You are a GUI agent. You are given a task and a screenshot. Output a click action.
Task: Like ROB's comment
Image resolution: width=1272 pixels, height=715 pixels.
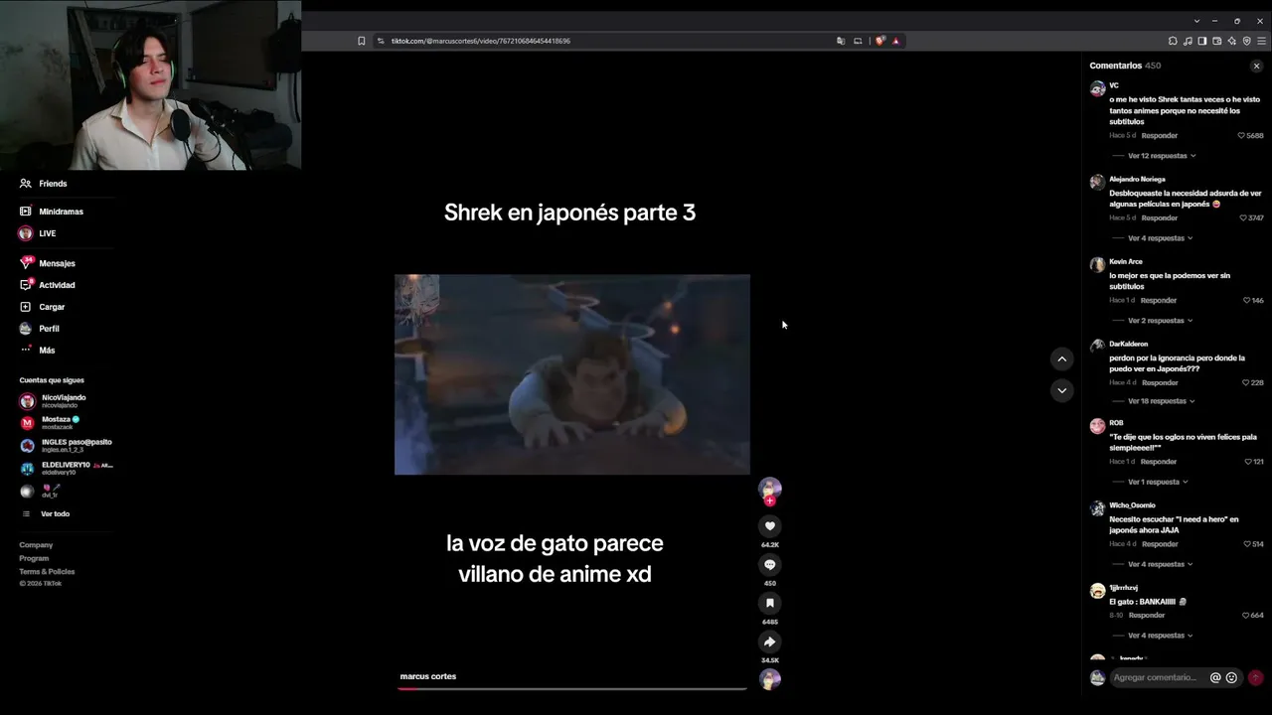coord(1248,462)
